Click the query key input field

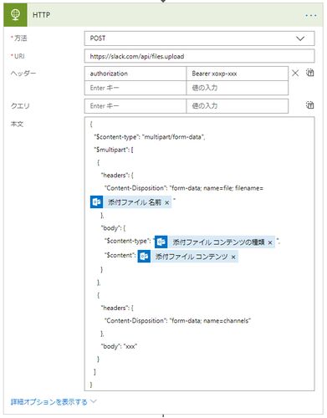[135, 106]
